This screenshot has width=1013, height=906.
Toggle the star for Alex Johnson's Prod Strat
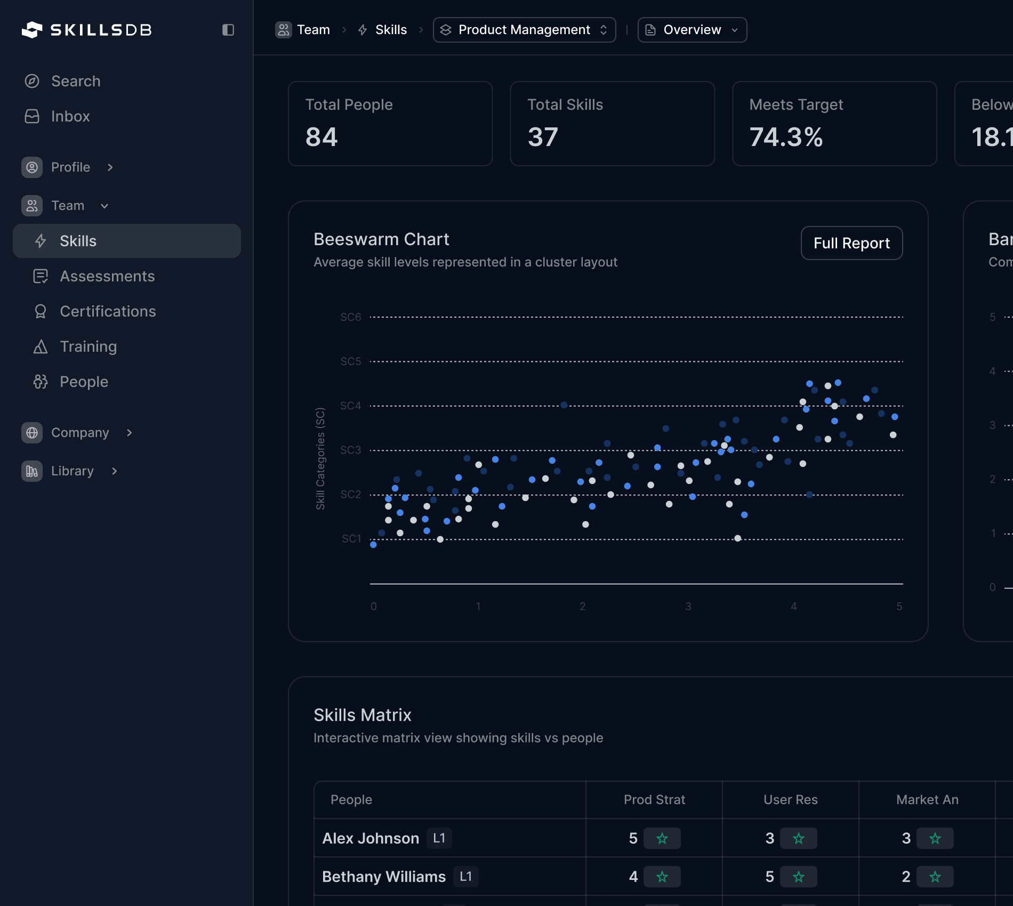click(x=662, y=838)
